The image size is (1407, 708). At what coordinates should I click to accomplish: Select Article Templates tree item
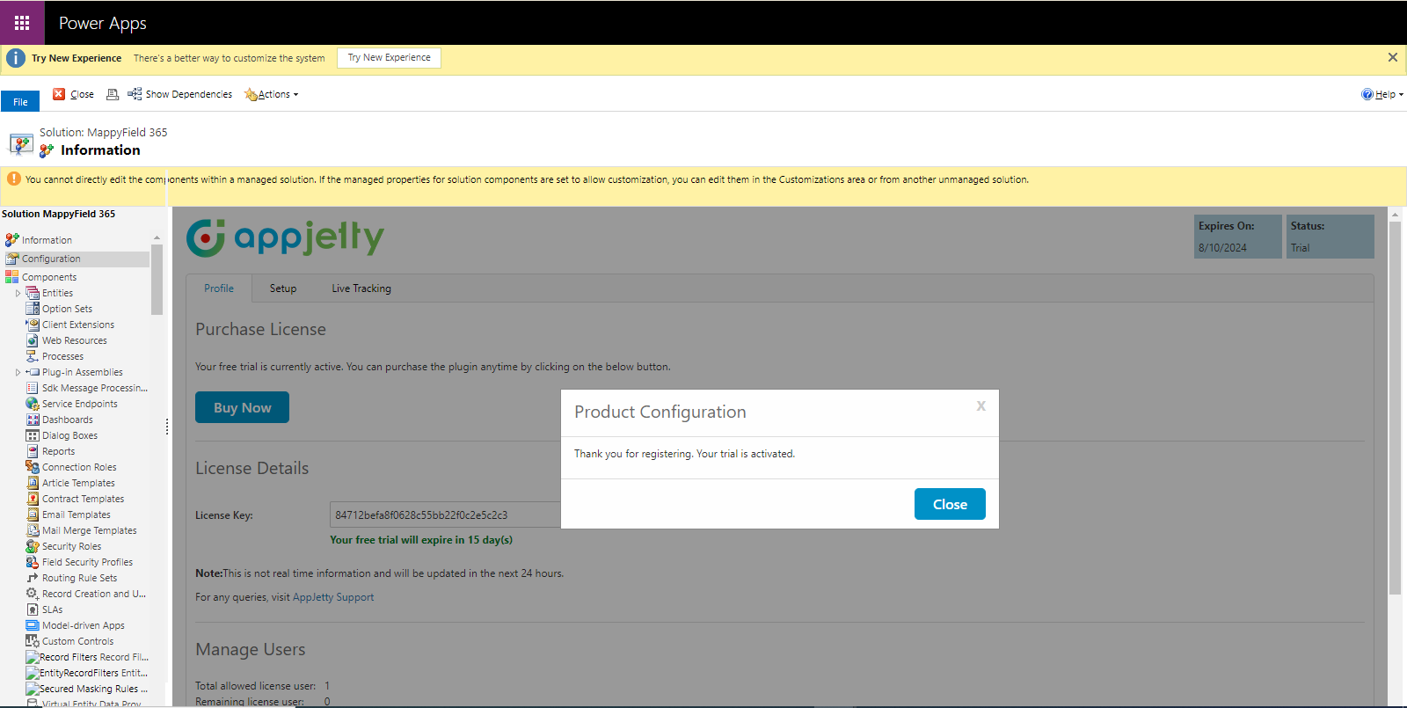coord(78,483)
